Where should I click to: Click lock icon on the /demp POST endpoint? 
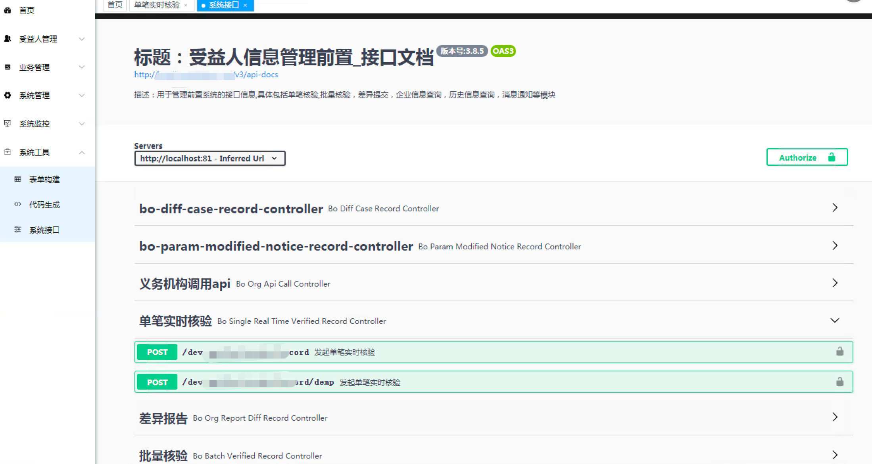point(840,382)
